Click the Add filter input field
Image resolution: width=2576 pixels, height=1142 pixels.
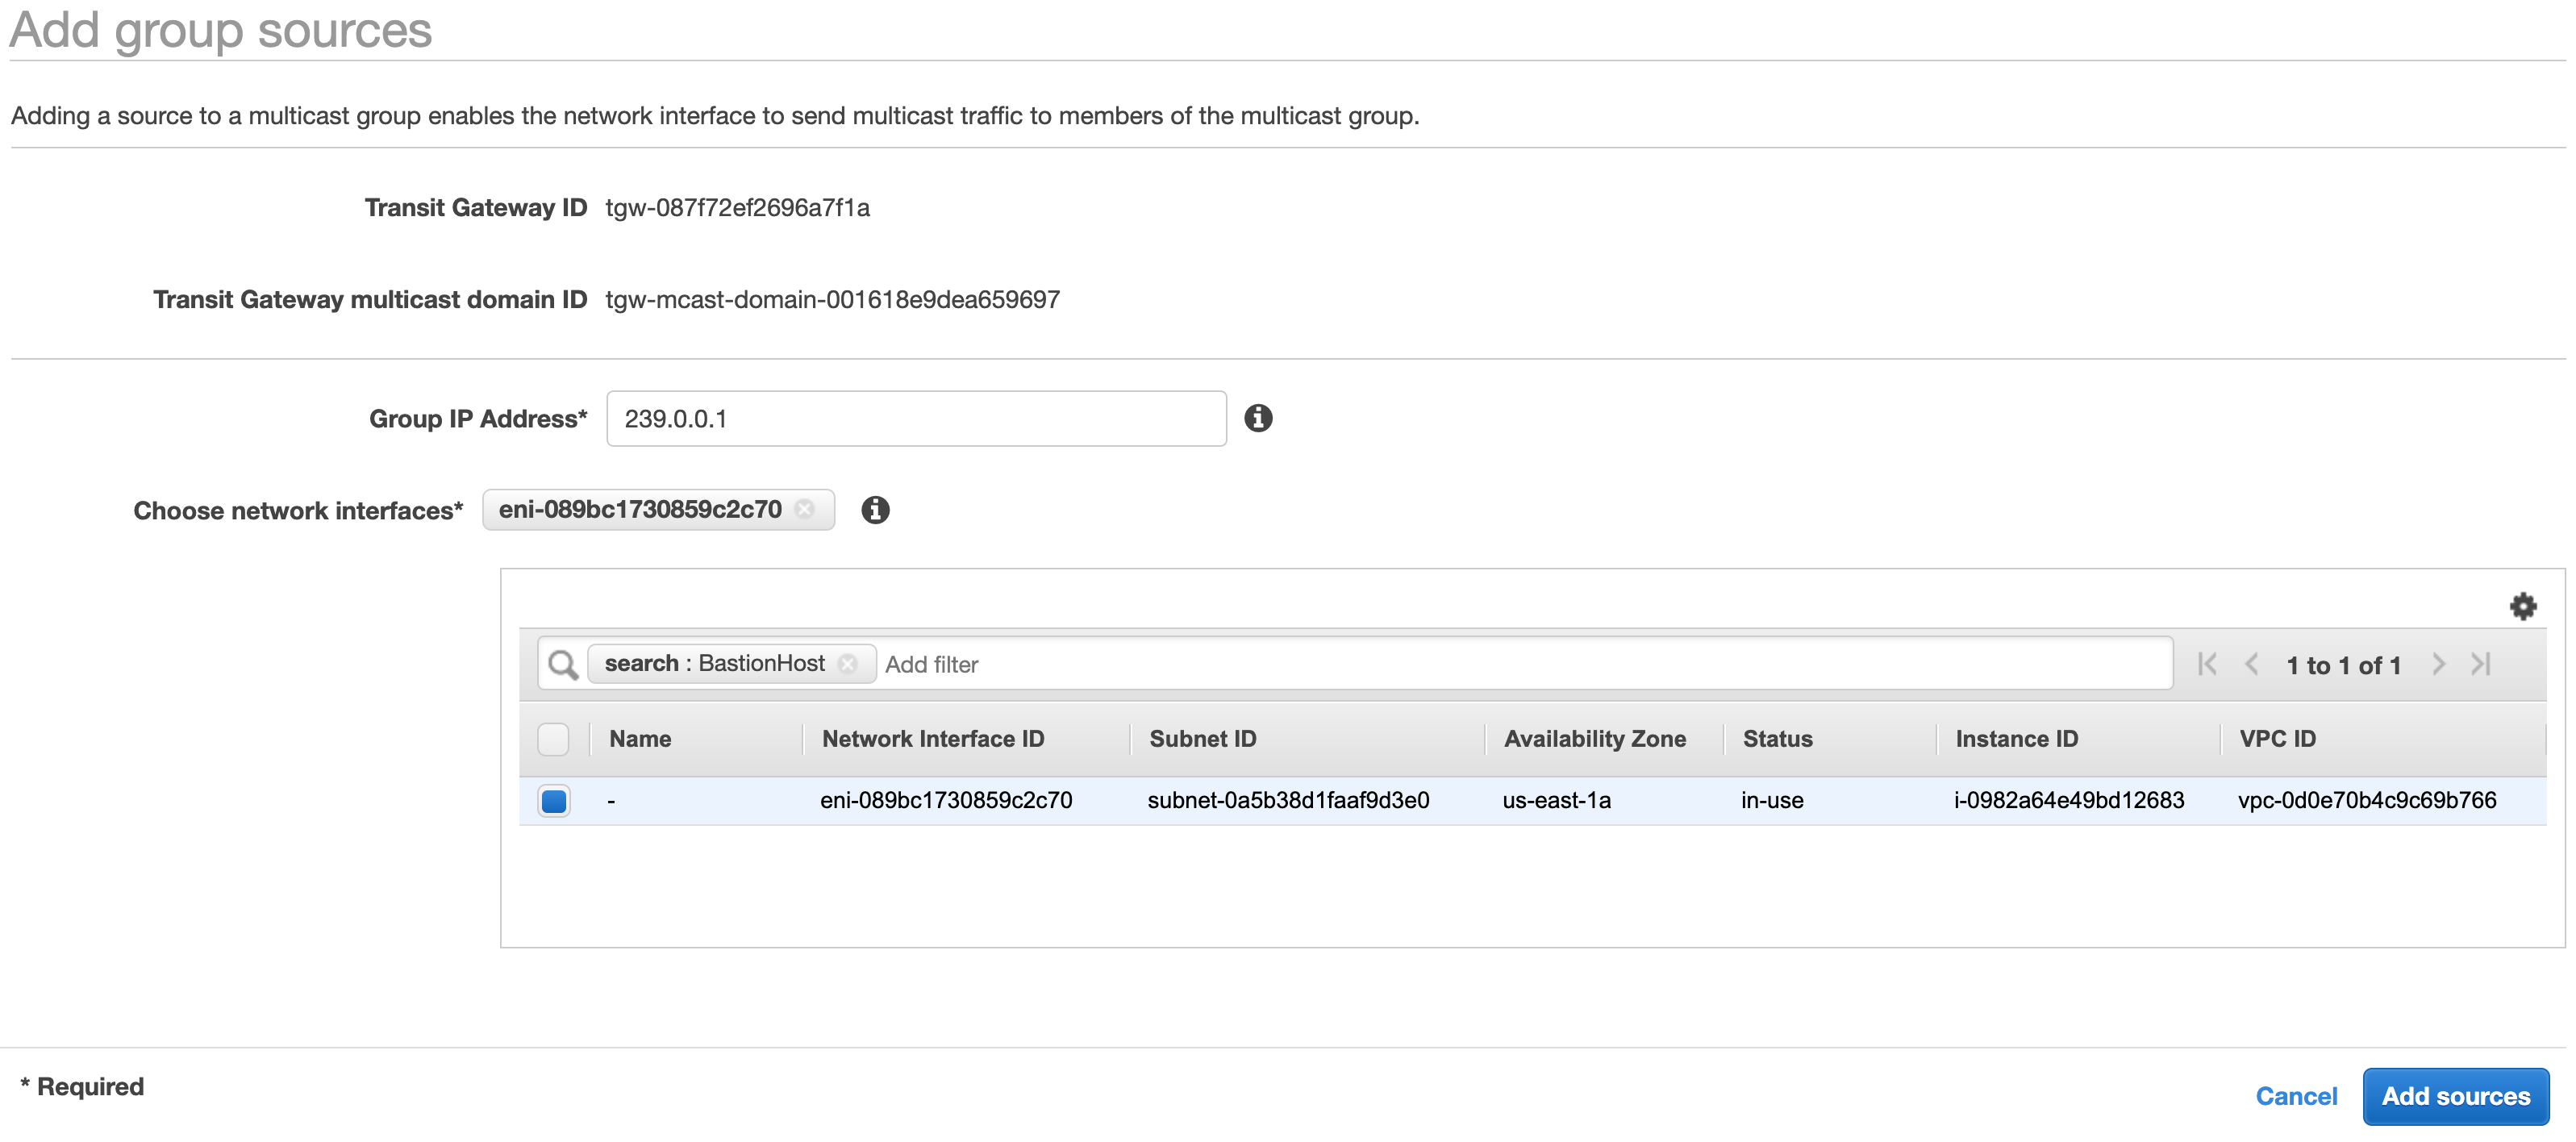pyautogui.click(x=932, y=664)
